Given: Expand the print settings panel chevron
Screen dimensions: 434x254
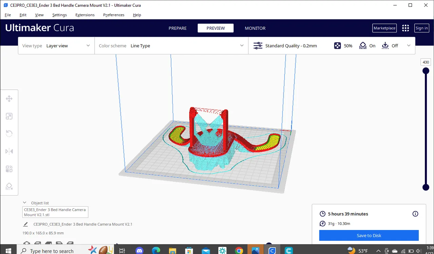Looking at the screenshot, I should (x=409, y=46).
